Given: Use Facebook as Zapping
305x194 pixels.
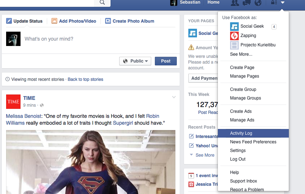Looking at the screenshot, I should tap(248, 36).
